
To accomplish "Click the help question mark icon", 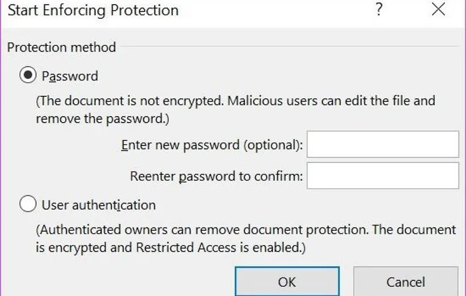I will click(379, 10).
